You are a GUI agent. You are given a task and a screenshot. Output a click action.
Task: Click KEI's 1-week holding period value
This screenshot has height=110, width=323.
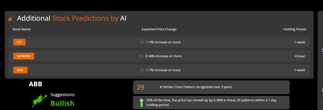pos(299,42)
